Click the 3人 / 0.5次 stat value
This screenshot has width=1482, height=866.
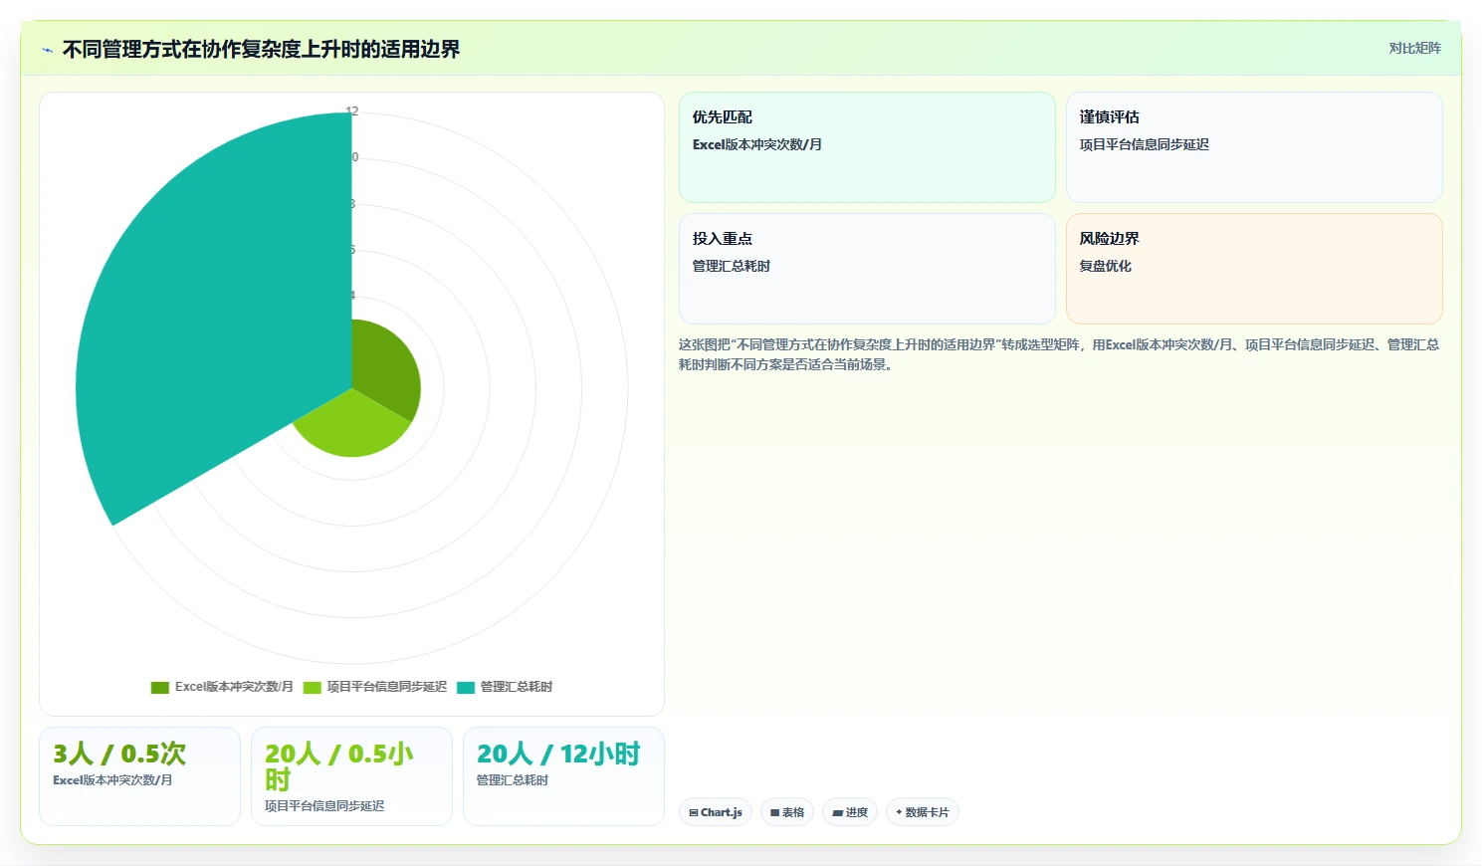[119, 754]
